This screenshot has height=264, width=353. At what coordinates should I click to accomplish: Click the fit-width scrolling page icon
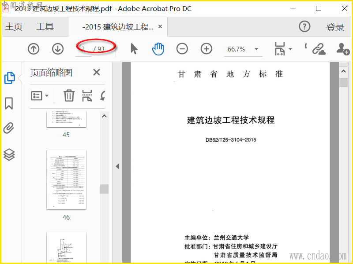[x=280, y=49]
